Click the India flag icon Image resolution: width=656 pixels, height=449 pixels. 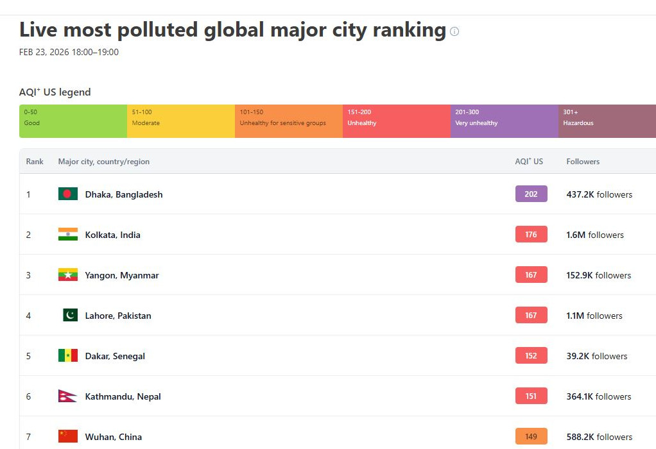(68, 235)
